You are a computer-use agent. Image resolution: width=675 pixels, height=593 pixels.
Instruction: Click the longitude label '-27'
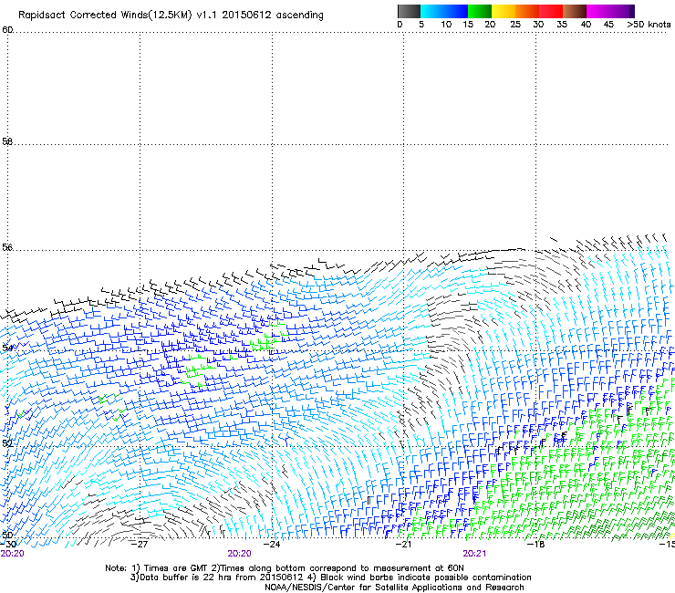pos(140,545)
